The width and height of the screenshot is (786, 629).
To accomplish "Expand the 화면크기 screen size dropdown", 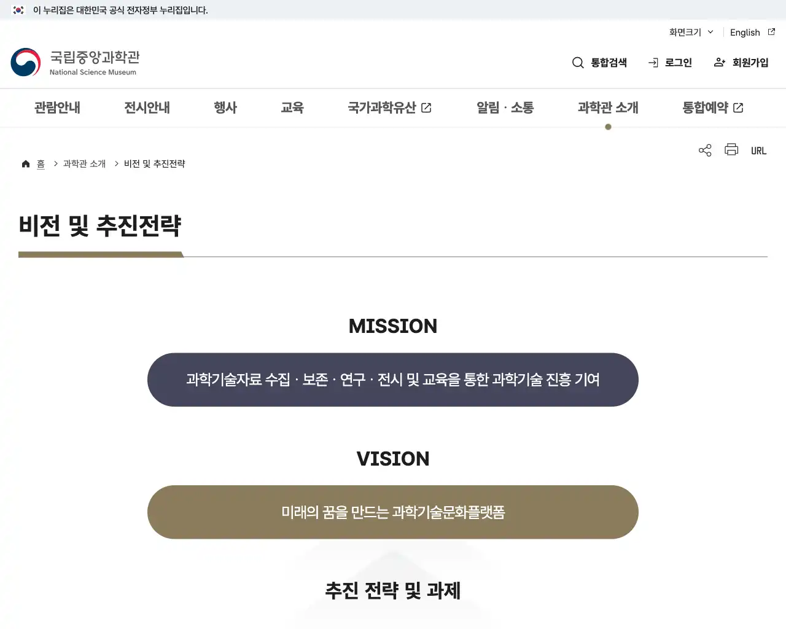I will pyautogui.click(x=691, y=32).
